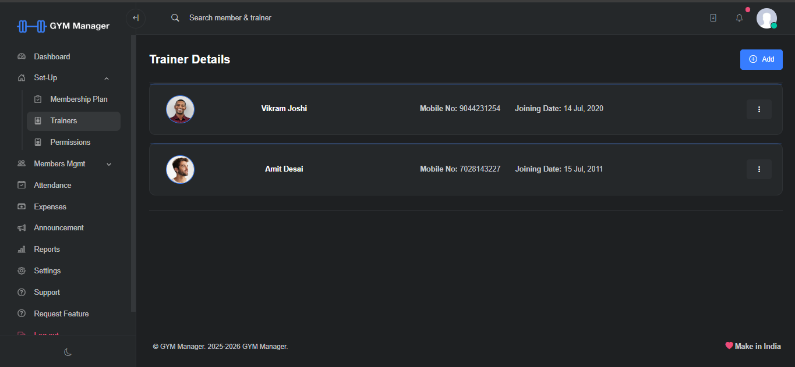
Task: Click the notification bell icon
Action: [739, 18]
